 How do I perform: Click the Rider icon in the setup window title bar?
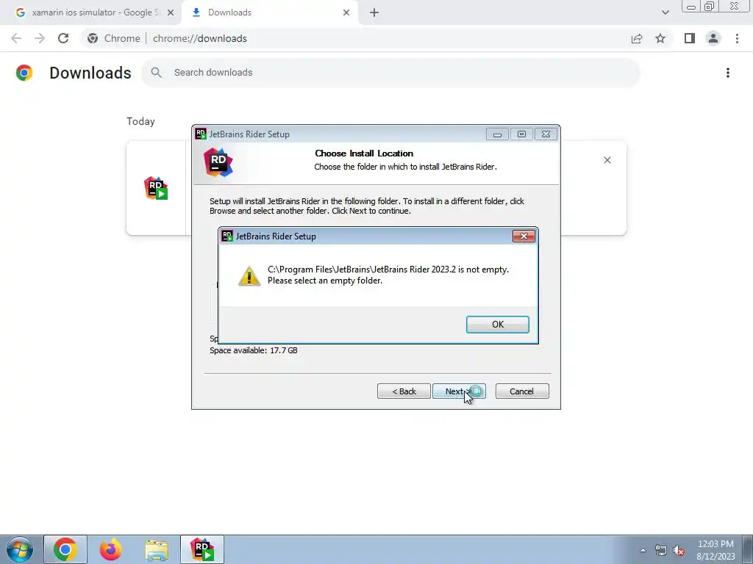pyautogui.click(x=201, y=134)
